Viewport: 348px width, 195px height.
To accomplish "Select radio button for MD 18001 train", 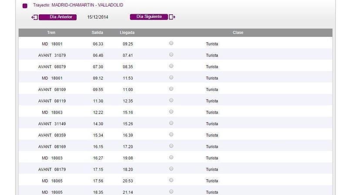I will [x=171, y=43].
